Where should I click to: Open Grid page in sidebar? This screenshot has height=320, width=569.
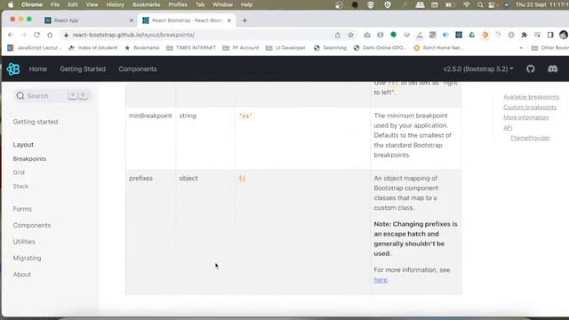(x=19, y=172)
